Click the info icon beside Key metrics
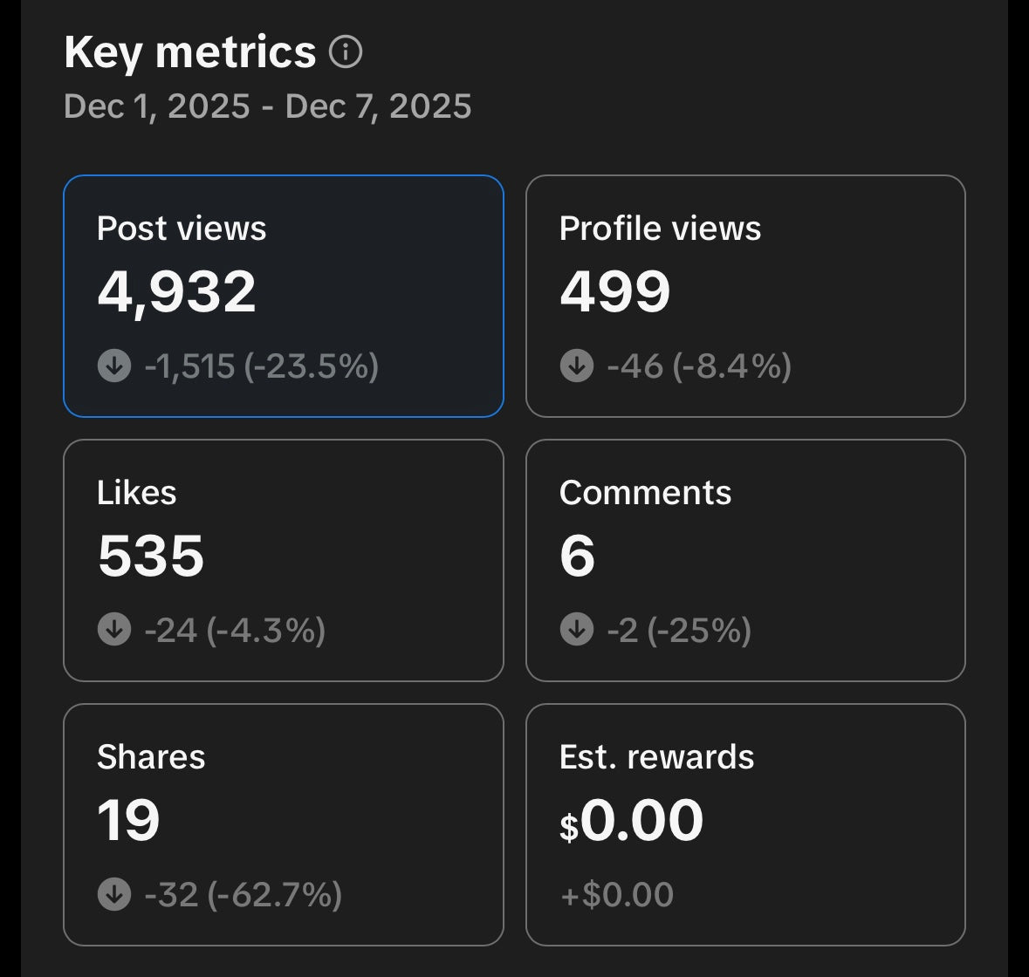This screenshot has height=977, width=1029. tap(346, 52)
